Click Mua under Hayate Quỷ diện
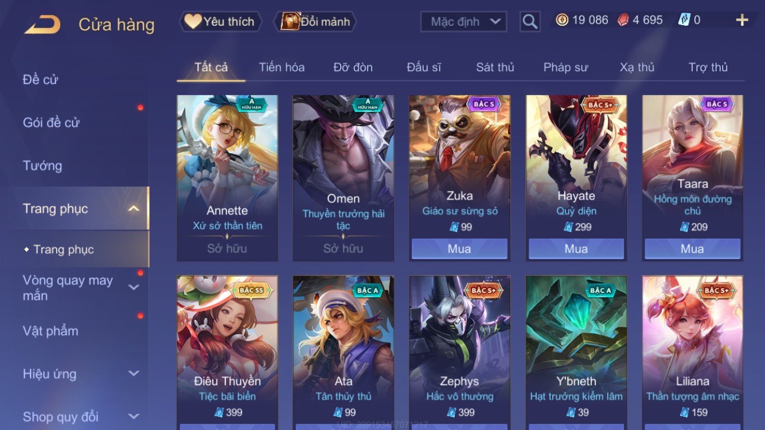Image resolution: width=765 pixels, height=430 pixels. pos(576,249)
